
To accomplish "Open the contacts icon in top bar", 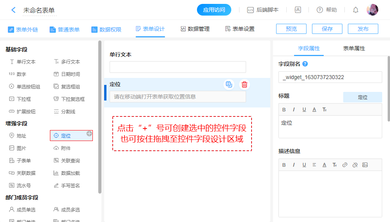I will click(x=298, y=10).
